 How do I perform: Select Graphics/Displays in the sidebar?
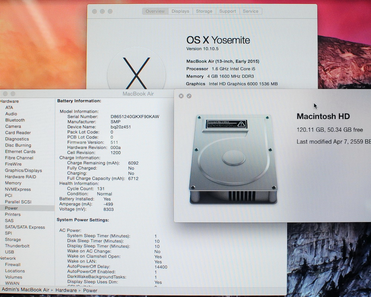point(23,170)
